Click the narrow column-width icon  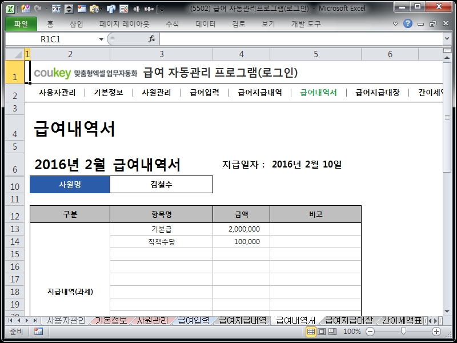coord(137,9)
